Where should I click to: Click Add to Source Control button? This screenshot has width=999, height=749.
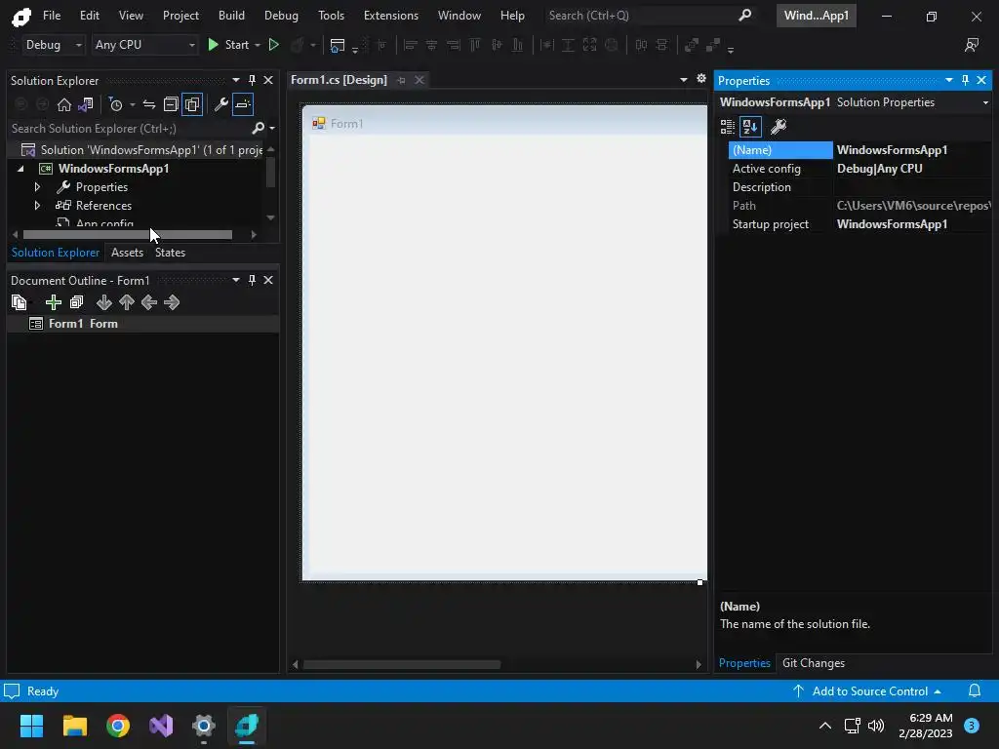point(867,691)
